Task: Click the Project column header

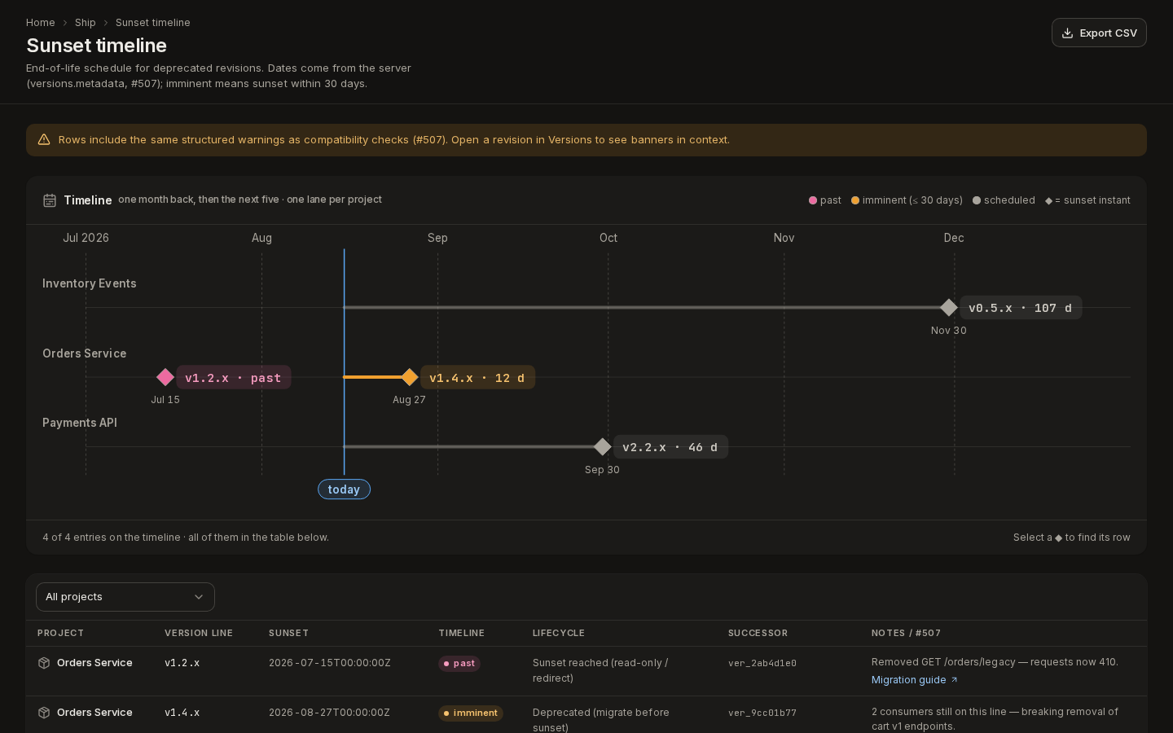Action: pos(60,634)
